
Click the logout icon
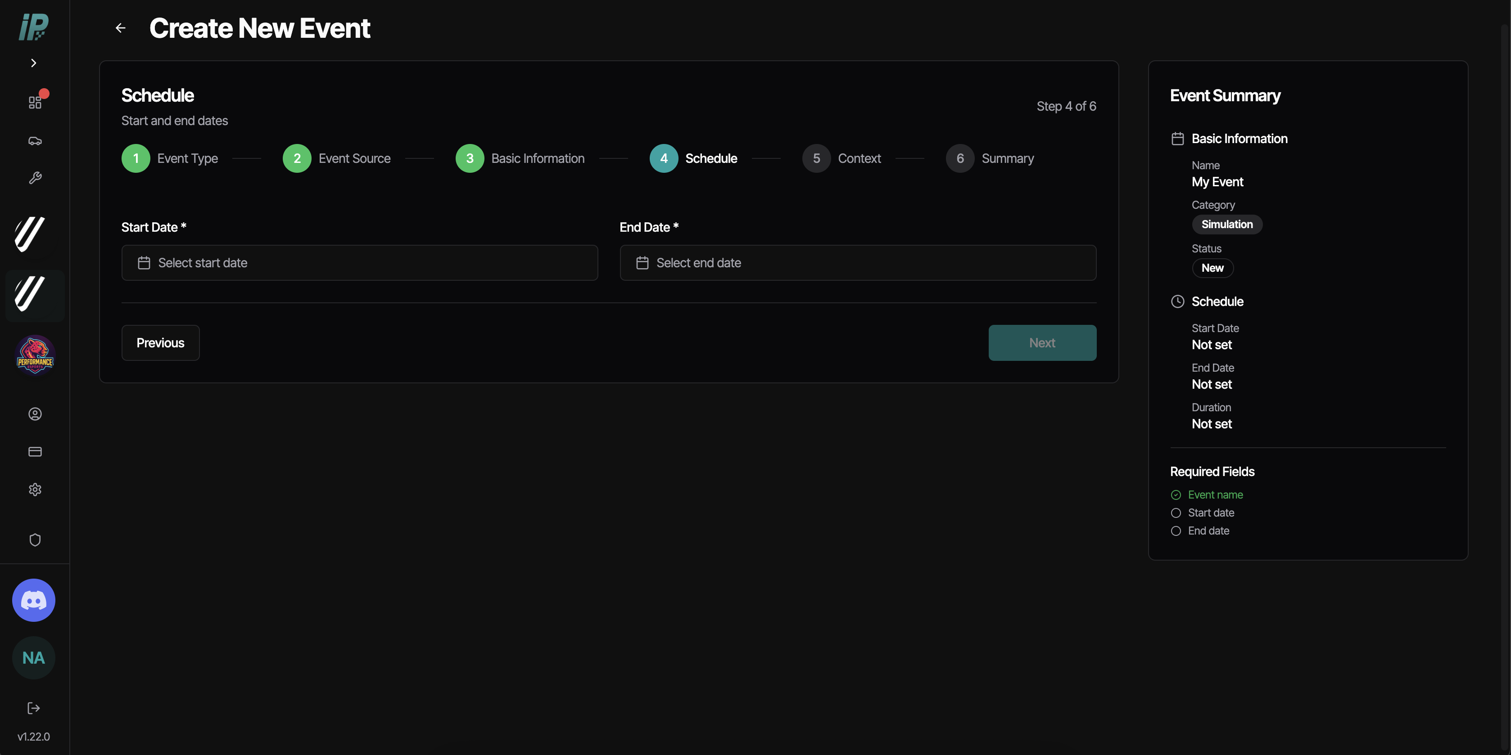coord(34,708)
